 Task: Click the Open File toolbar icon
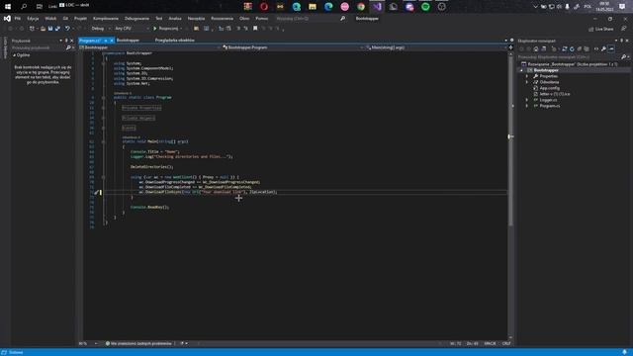click(43, 29)
